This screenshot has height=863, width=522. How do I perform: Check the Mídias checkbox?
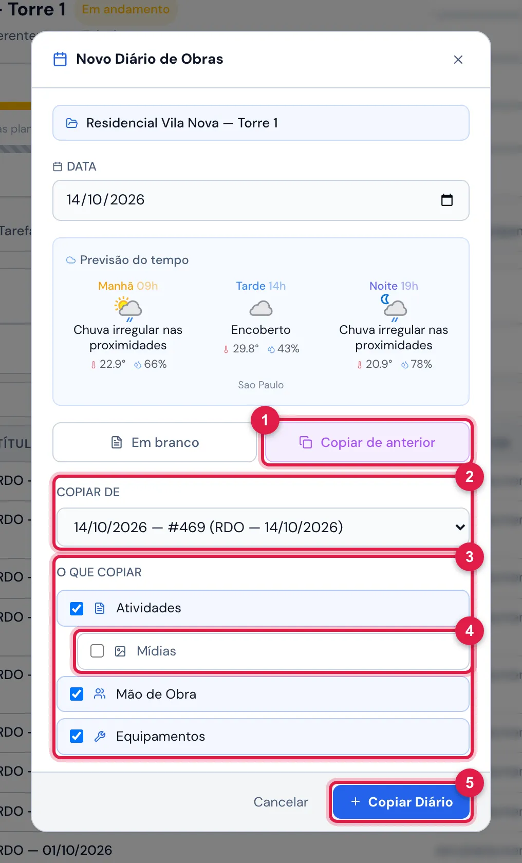tap(97, 651)
